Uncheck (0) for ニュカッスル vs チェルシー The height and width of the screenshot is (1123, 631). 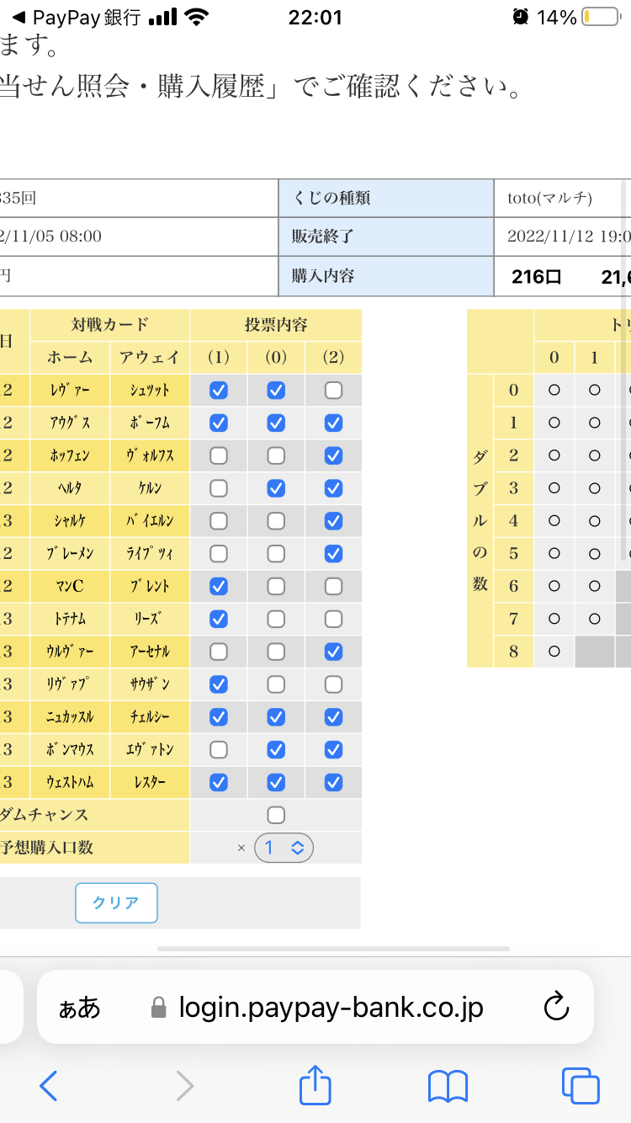point(276,717)
